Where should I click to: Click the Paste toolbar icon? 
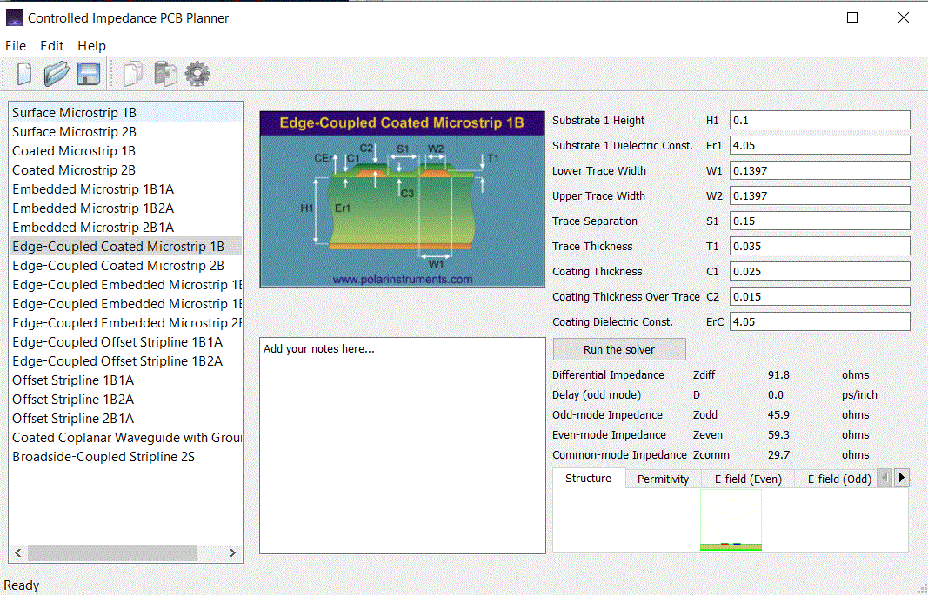pos(165,74)
